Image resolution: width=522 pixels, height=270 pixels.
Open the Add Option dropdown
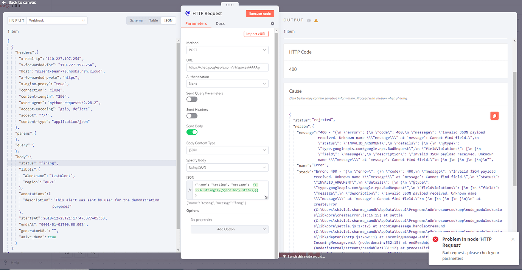click(229, 229)
